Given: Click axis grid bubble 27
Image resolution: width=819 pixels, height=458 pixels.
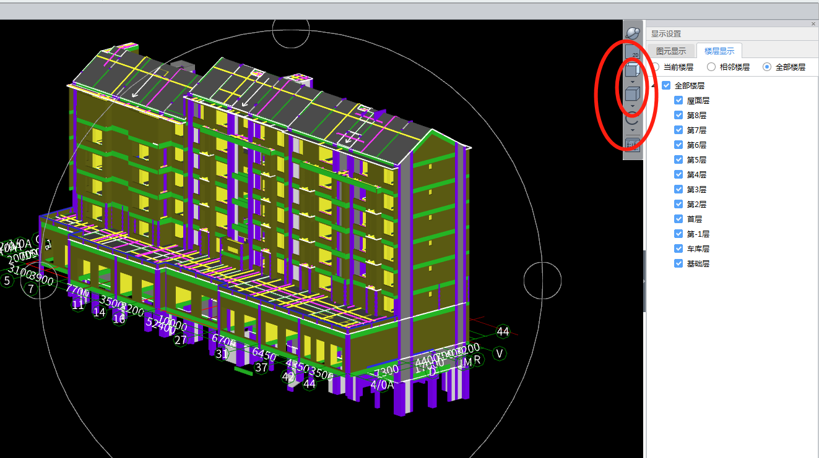Looking at the screenshot, I should click(180, 340).
